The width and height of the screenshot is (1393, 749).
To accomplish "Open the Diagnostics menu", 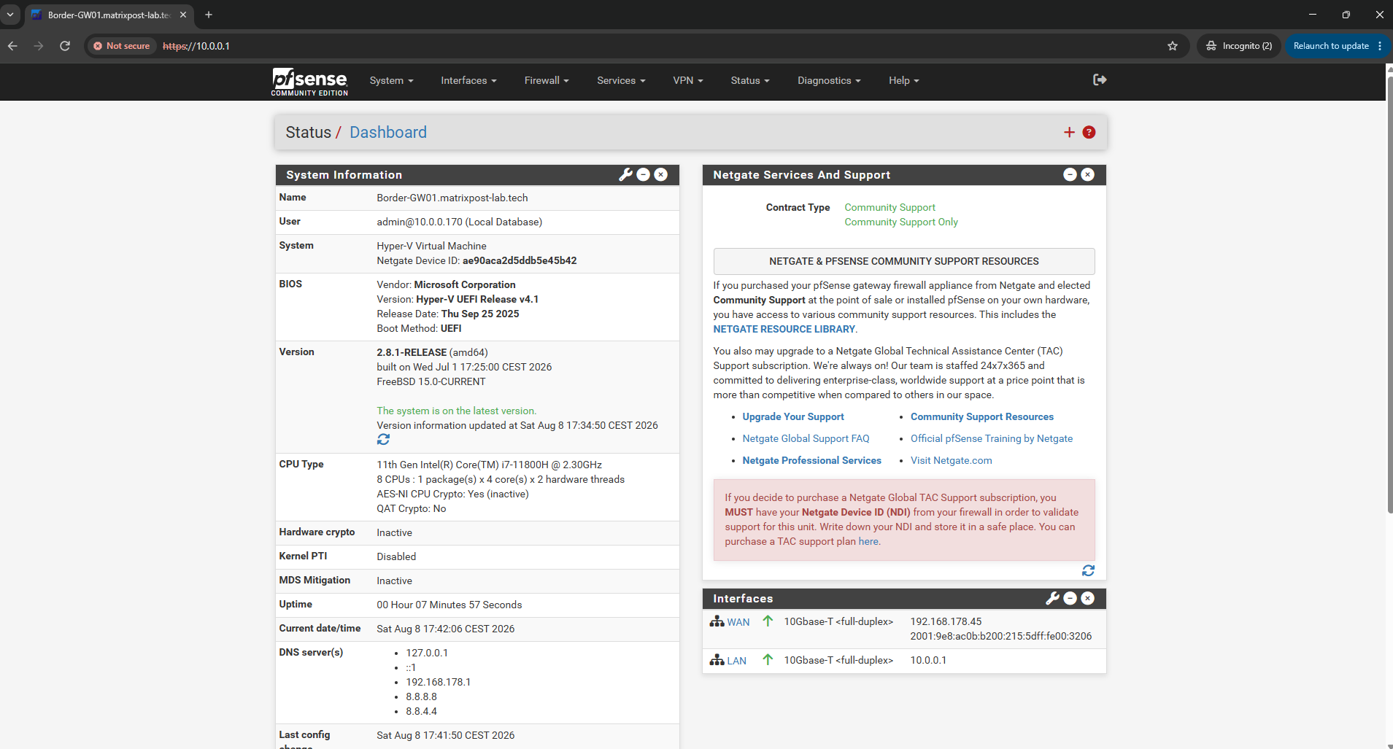I will [x=829, y=80].
